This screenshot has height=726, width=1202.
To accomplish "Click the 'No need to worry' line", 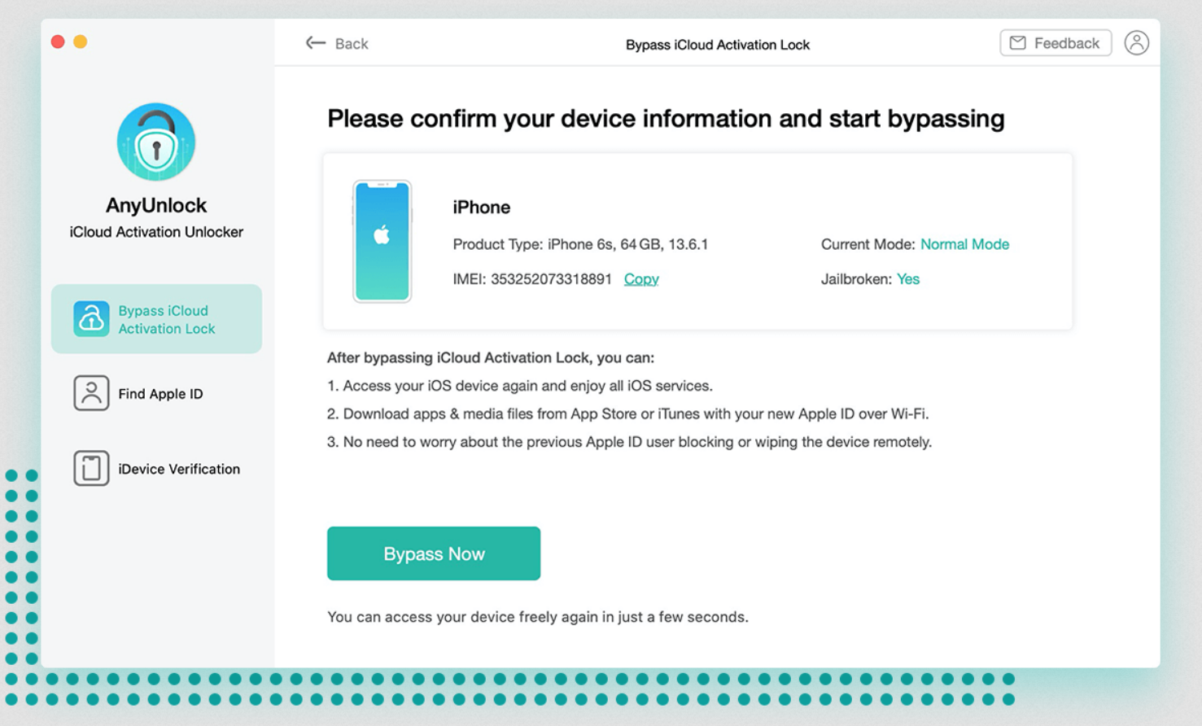I will pos(630,442).
